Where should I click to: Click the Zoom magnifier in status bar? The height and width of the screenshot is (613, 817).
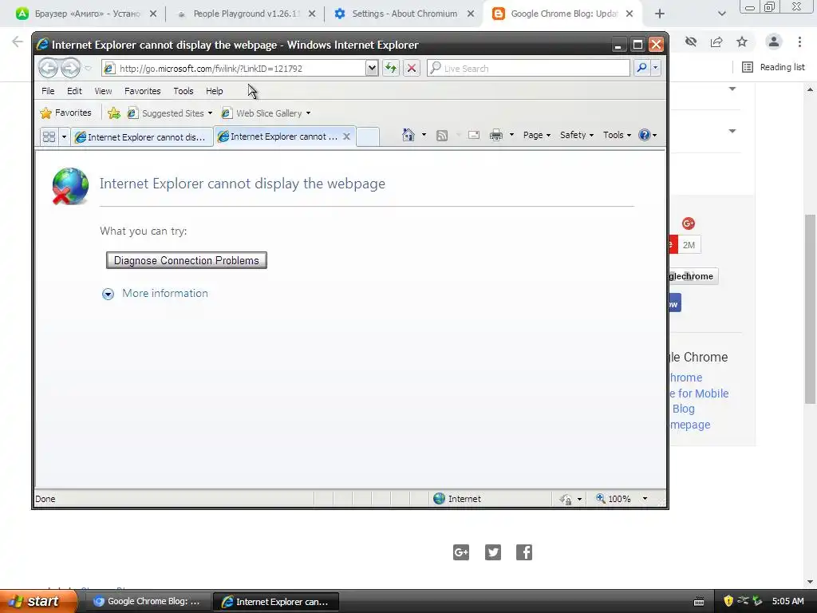coord(601,498)
